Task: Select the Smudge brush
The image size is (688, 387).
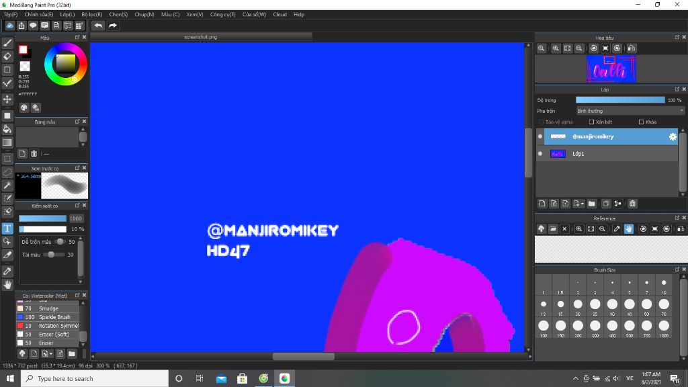Action: pyautogui.click(x=48, y=308)
